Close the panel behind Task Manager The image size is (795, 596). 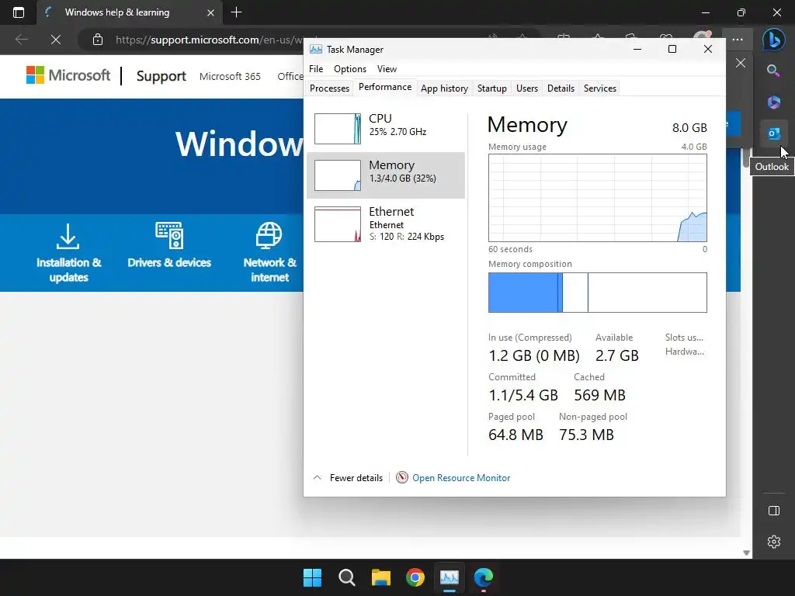tap(740, 63)
